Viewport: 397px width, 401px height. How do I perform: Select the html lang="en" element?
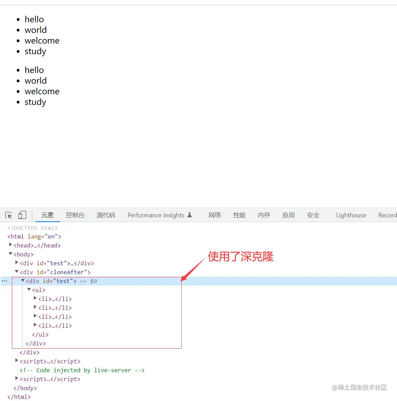[x=34, y=236]
